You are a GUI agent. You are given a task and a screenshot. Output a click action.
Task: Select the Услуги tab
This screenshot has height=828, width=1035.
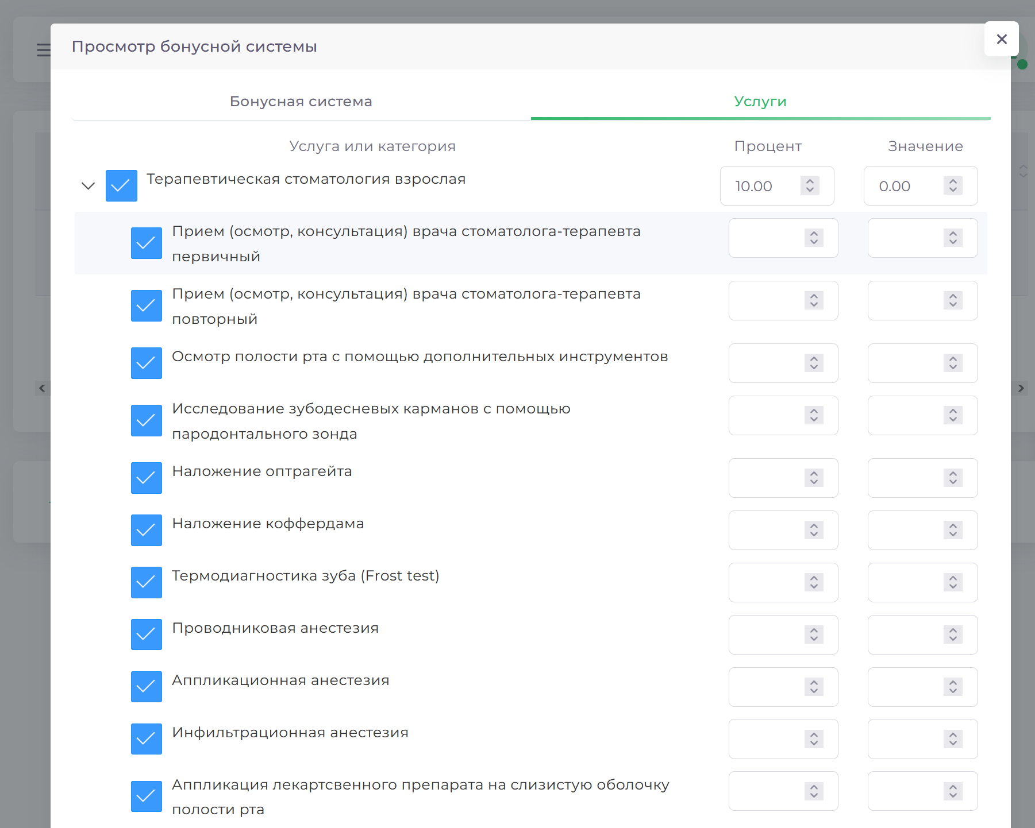point(760,101)
